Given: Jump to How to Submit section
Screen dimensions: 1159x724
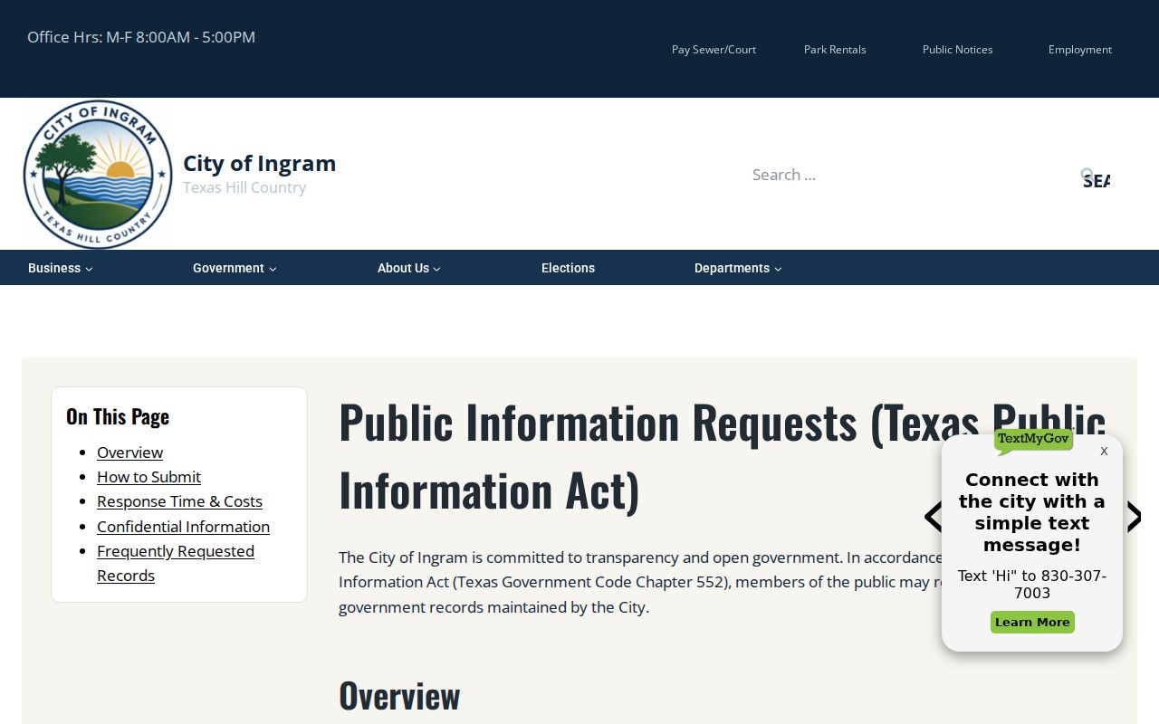Looking at the screenshot, I should (x=148, y=477).
